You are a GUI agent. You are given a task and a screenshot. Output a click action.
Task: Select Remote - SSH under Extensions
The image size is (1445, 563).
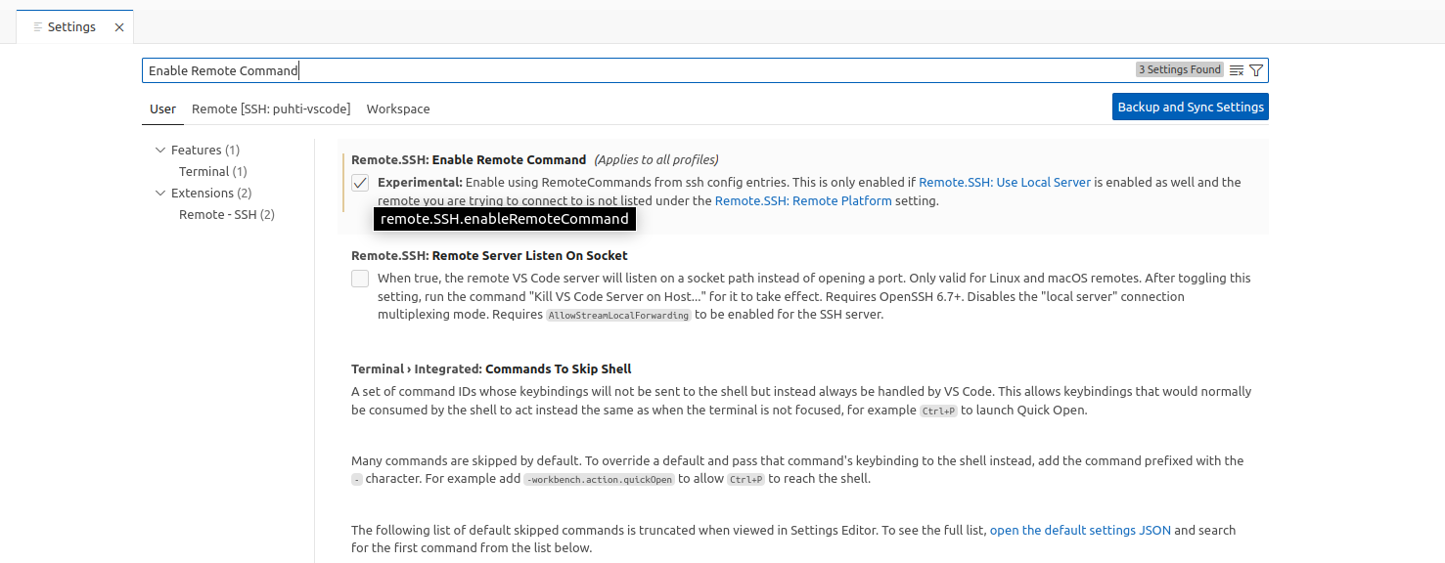click(226, 214)
